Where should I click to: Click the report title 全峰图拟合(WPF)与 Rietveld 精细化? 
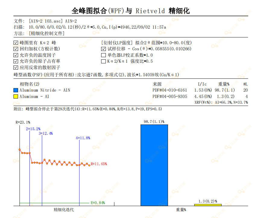(131, 11)
